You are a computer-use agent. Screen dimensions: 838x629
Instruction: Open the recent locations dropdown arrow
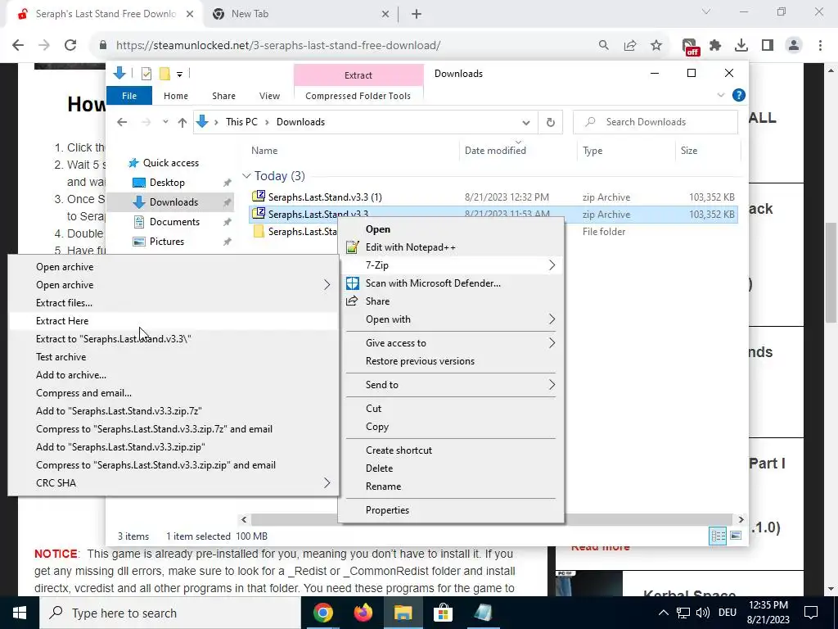165,123
